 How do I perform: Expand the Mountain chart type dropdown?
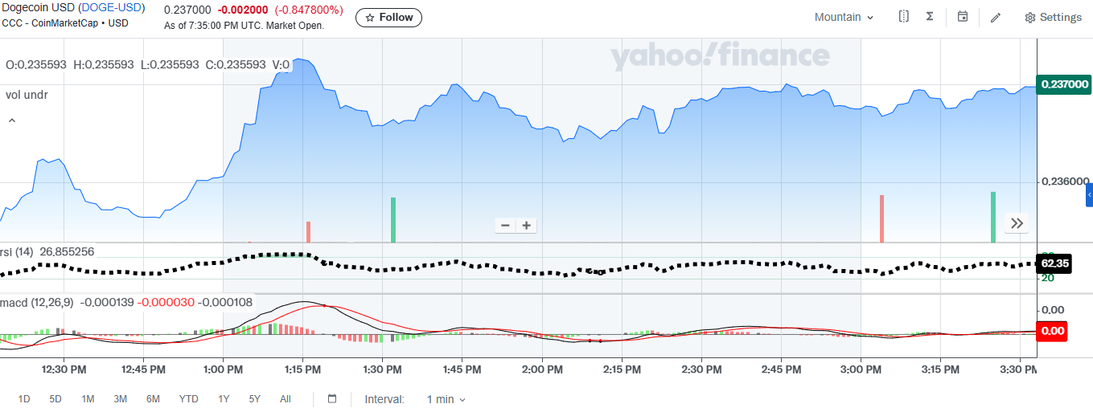click(x=844, y=18)
